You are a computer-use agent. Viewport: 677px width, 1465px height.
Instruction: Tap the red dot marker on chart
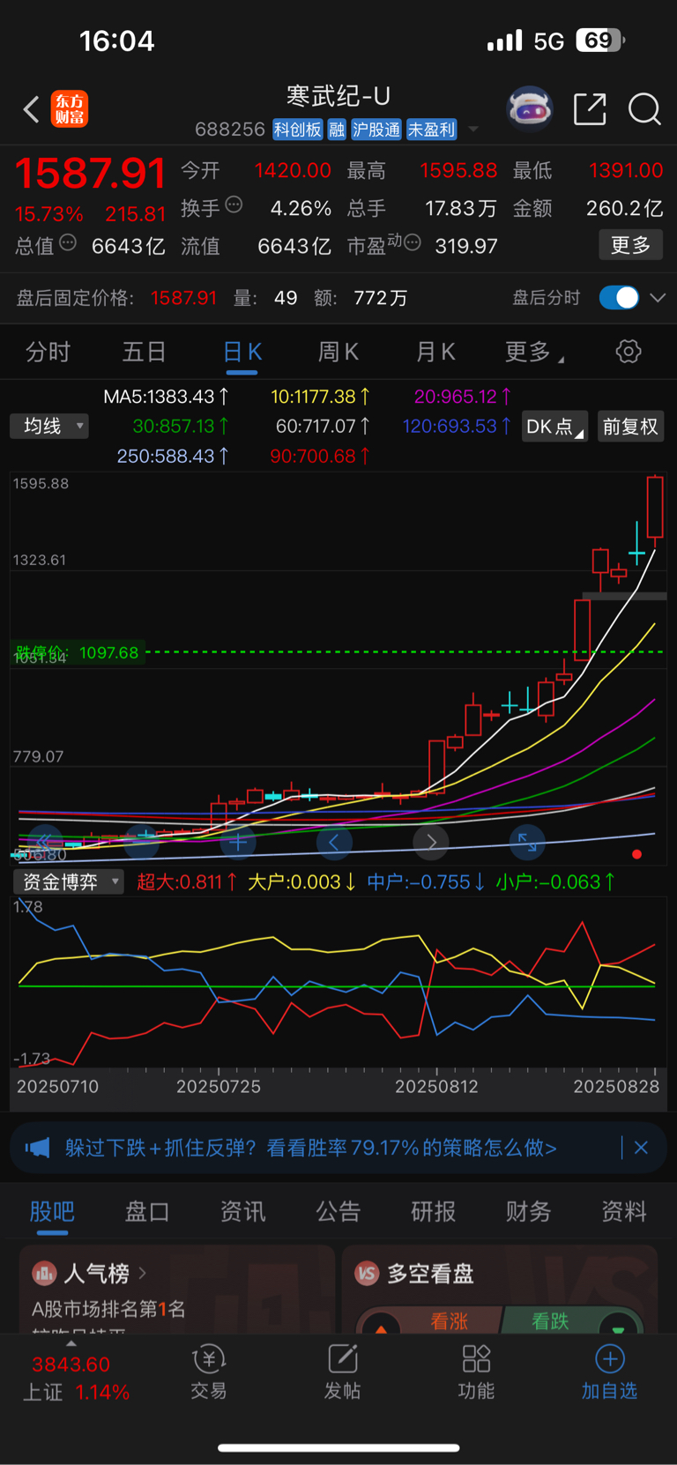tap(636, 854)
